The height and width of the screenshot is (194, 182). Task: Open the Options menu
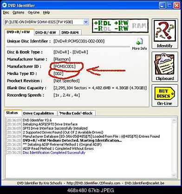(19, 13)
